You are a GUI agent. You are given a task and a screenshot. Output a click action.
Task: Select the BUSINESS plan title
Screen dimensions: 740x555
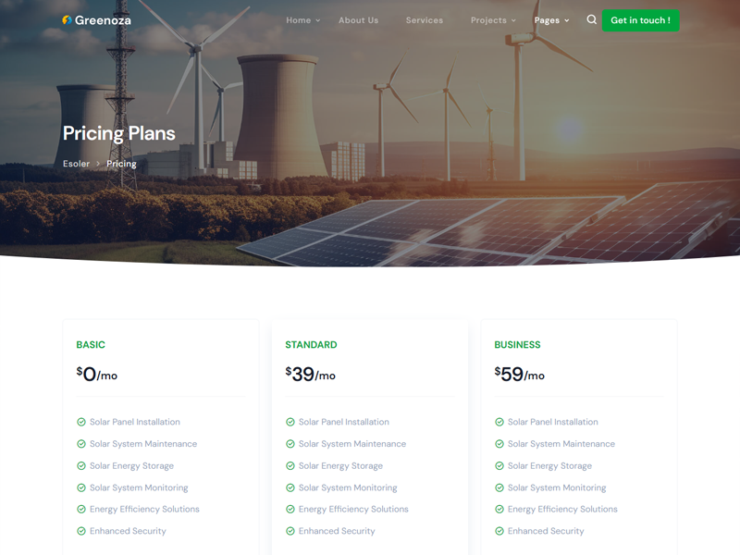click(517, 344)
